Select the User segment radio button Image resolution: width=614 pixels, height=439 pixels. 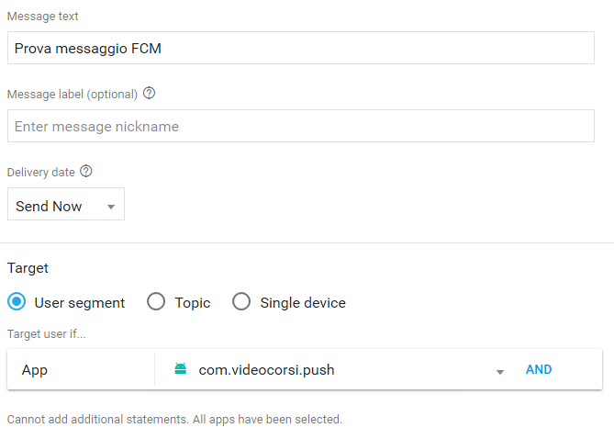tap(17, 302)
